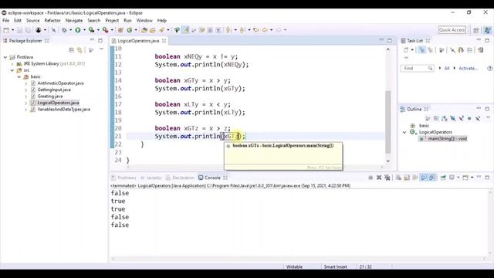Click the Debug bug icon in the toolbar
The width and height of the screenshot is (494, 278).
64,30
